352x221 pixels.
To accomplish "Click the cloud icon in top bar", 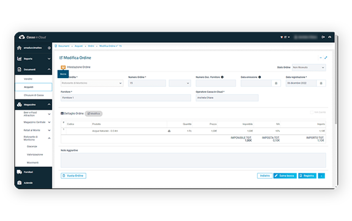I will pyautogui.click(x=329, y=37).
